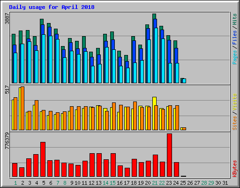Click the cyan Pages bar for day 21

(x=156, y=55)
